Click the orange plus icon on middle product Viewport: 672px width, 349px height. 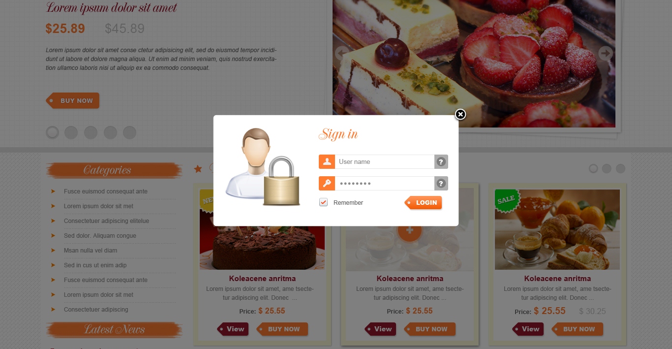tap(409, 230)
